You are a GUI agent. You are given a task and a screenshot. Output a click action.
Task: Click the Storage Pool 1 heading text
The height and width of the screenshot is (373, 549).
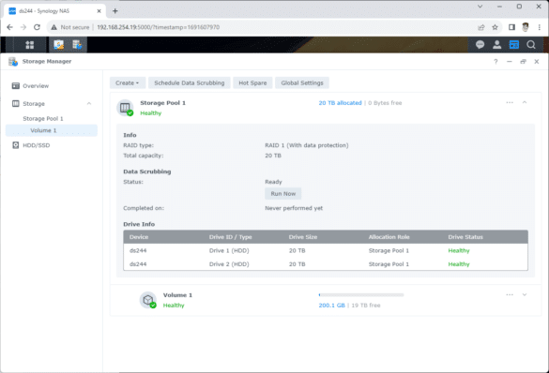click(162, 103)
